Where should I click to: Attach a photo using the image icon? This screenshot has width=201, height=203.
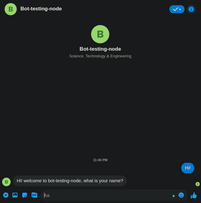(x=15, y=195)
